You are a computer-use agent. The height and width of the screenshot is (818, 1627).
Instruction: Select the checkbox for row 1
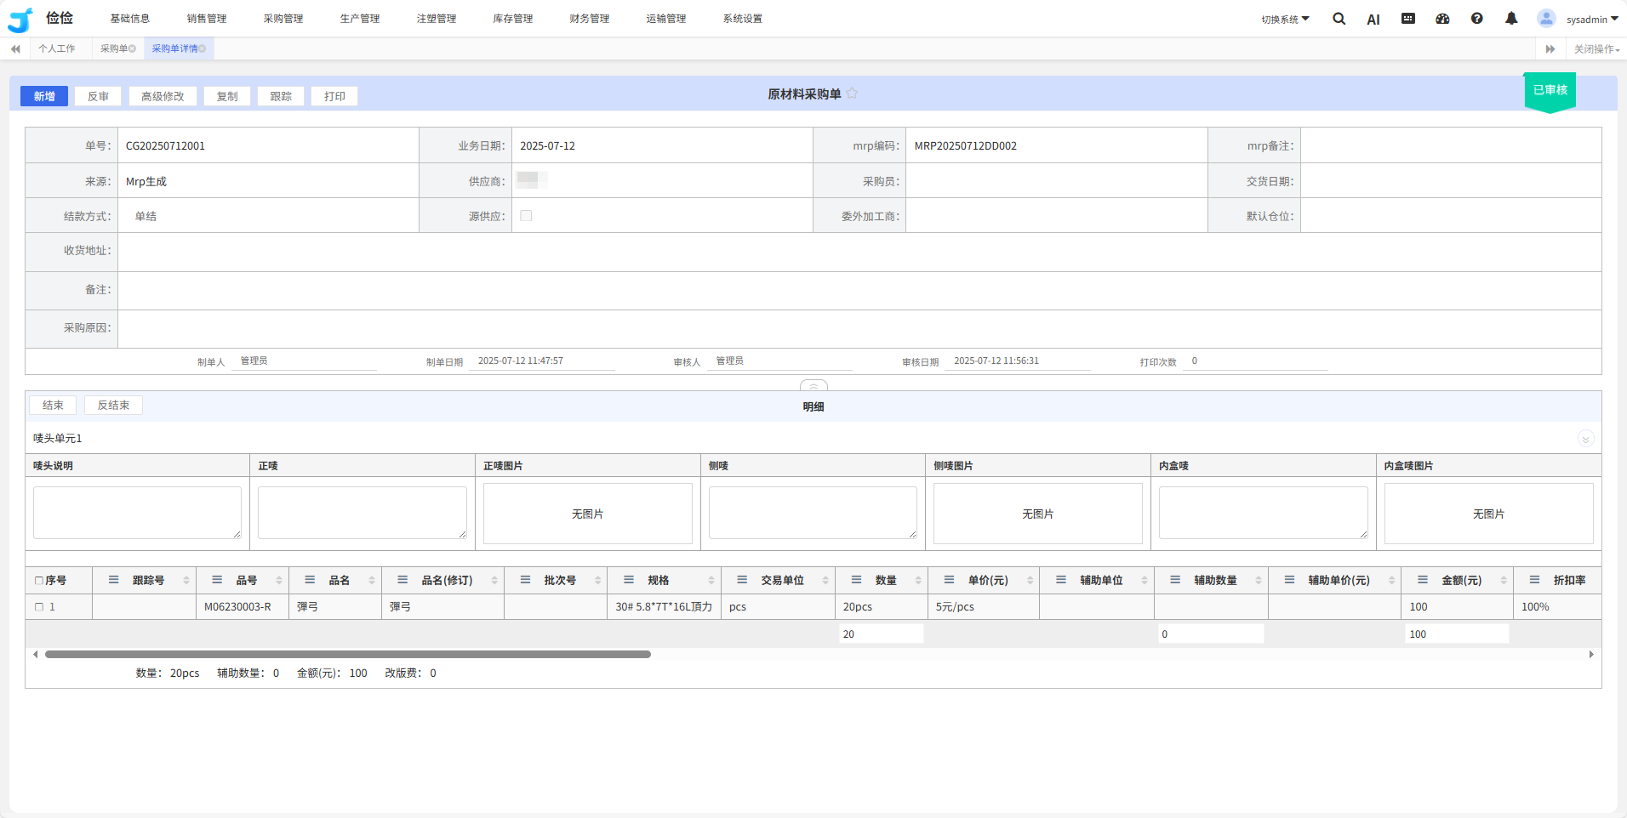coord(39,607)
